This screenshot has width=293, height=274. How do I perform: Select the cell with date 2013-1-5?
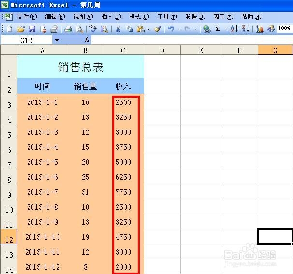[43, 162]
